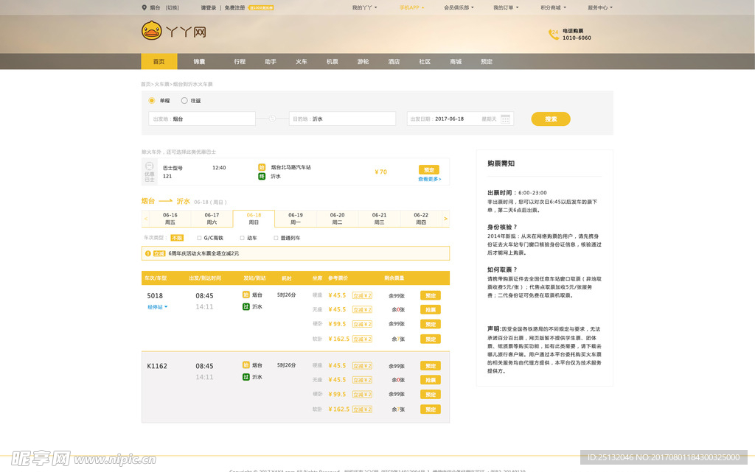The height and width of the screenshot is (472, 755).
Task: Click the yellow duck logo
Action: 151,31
